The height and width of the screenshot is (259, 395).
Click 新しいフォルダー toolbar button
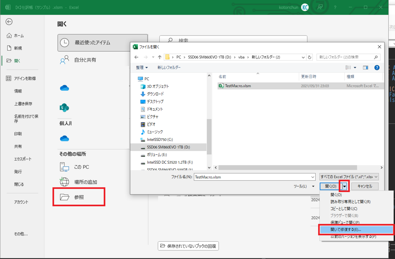[169, 67]
